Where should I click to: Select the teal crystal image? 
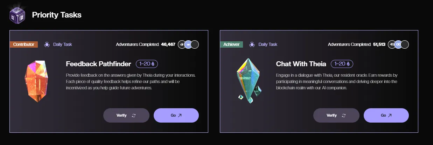(248, 81)
